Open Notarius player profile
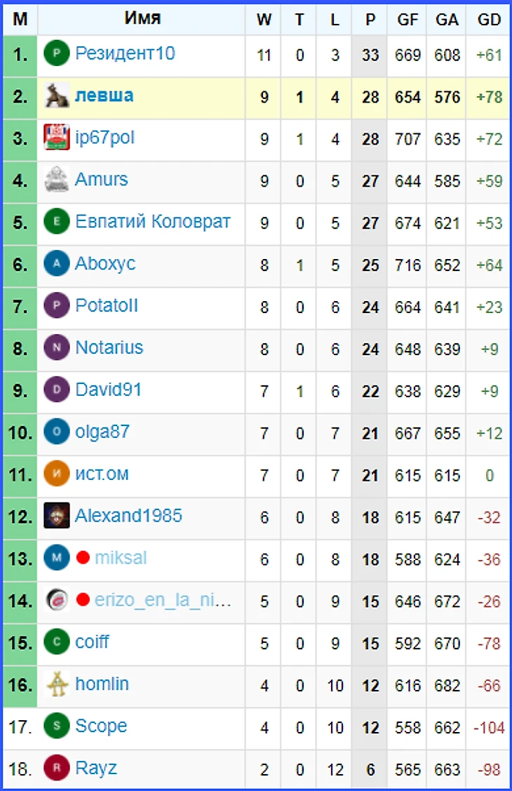 click(x=109, y=347)
